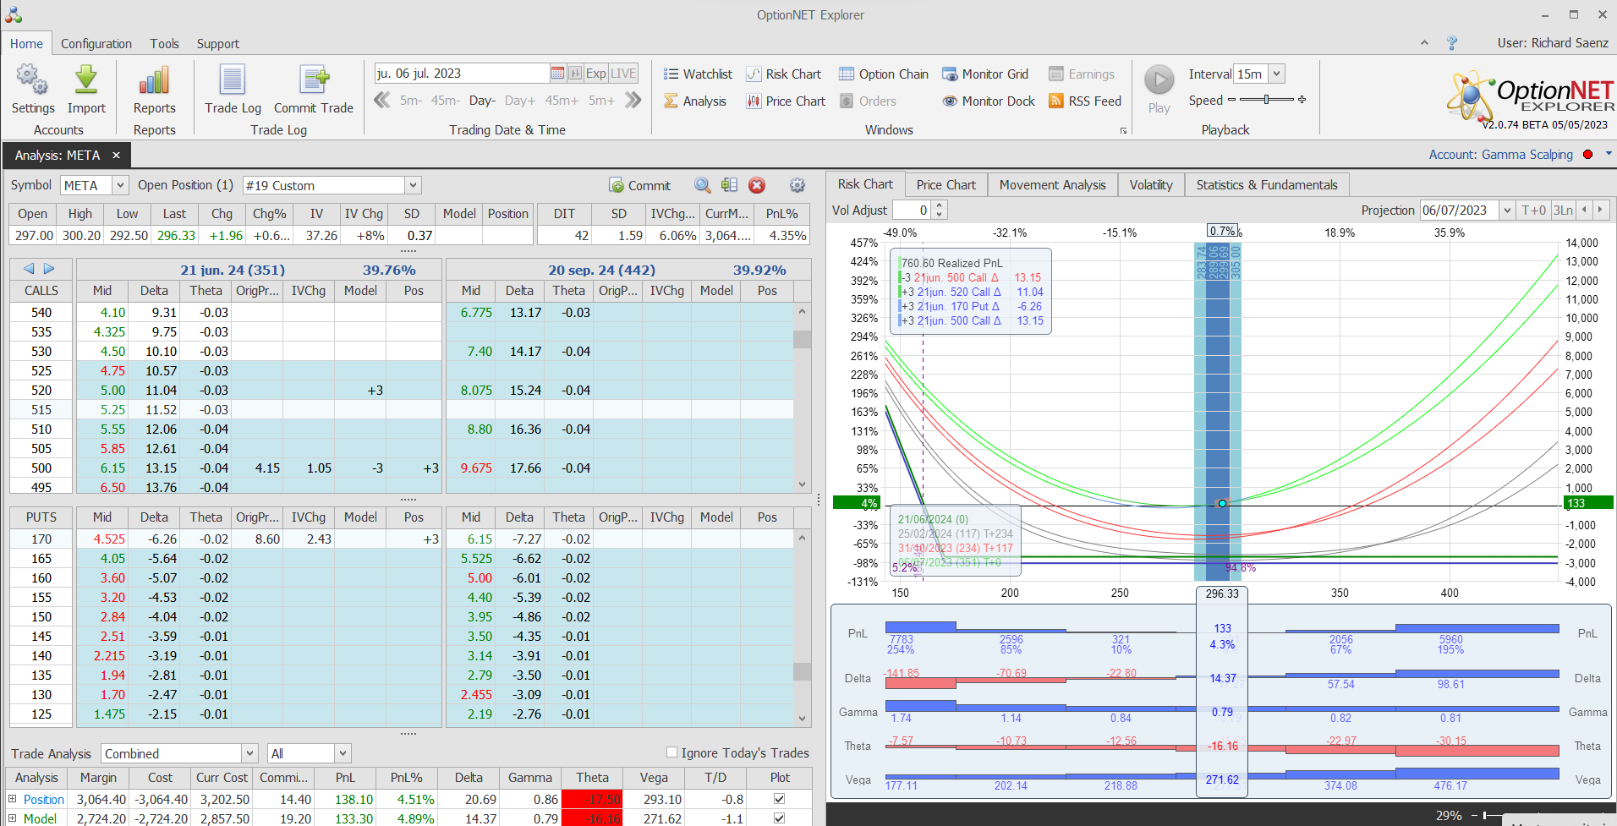Open Statistics & Fundamentals tab
The image size is (1617, 826).
coord(1267,185)
